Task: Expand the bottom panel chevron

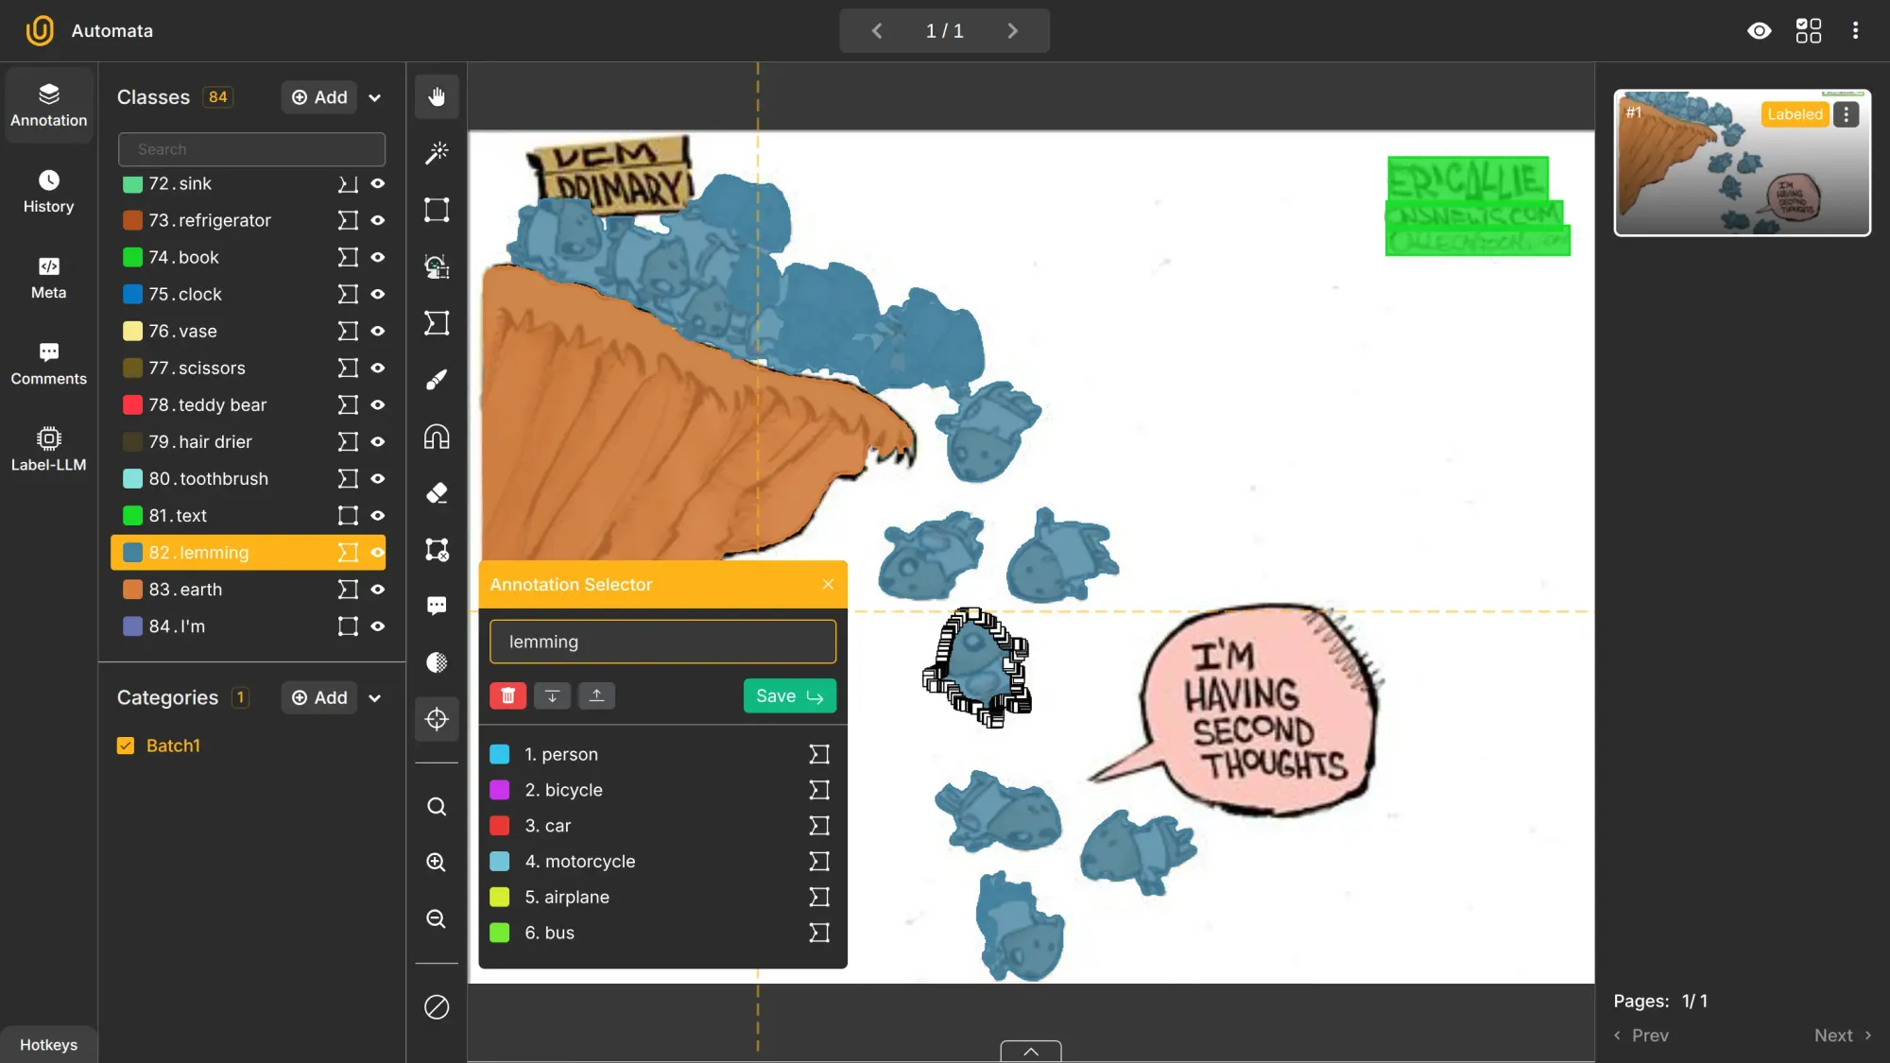Action: click(1031, 1052)
